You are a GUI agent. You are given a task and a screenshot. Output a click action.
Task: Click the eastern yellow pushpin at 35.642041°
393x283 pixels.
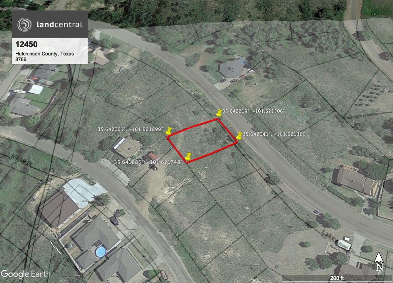coord(239,136)
